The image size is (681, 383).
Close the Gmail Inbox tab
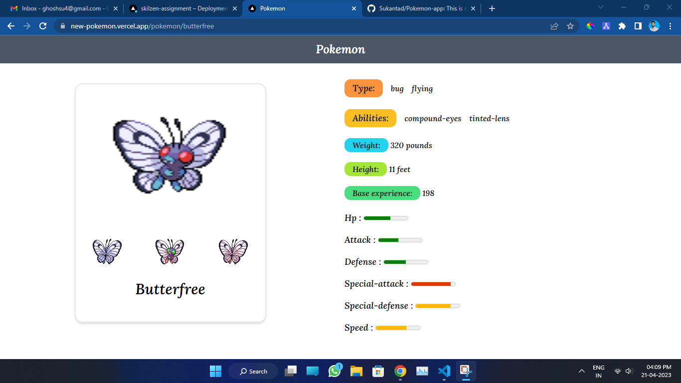(x=116, y=8)
